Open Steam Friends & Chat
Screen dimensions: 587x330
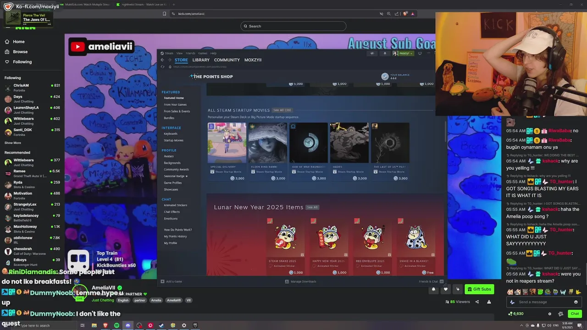(431, 281)
